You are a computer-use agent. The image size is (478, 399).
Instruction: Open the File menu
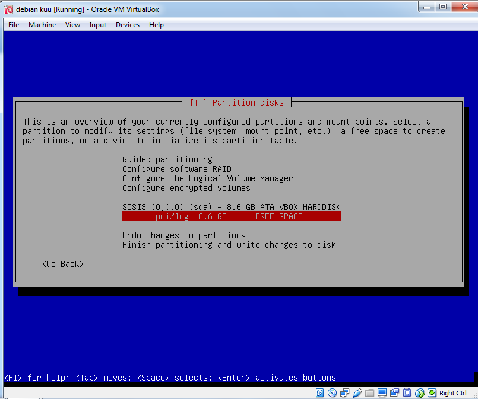14,25
